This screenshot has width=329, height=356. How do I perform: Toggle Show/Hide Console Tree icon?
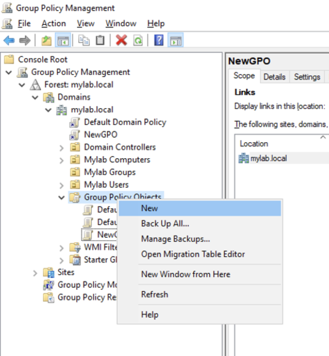(63, 41)
